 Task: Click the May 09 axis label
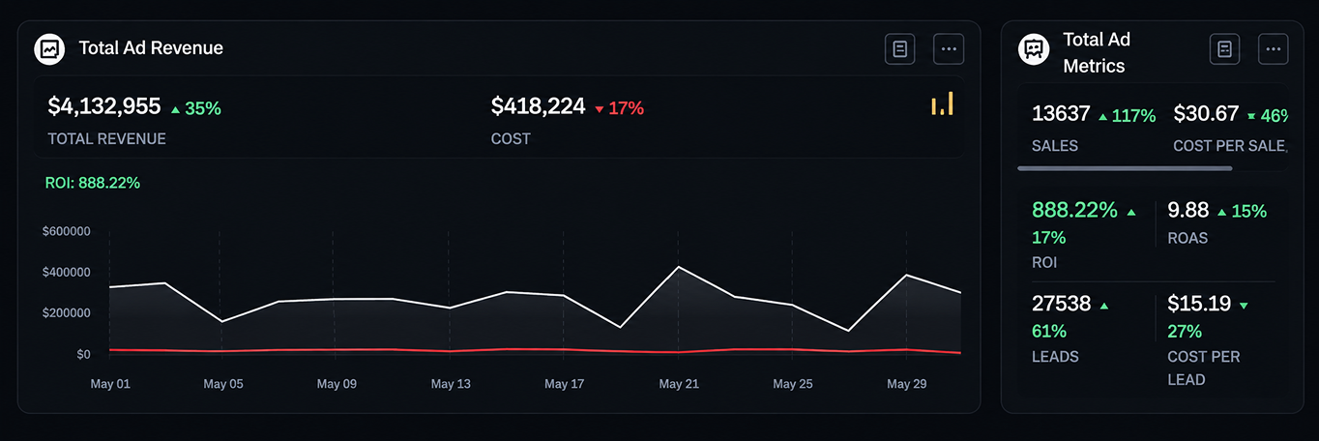point(337,384)
